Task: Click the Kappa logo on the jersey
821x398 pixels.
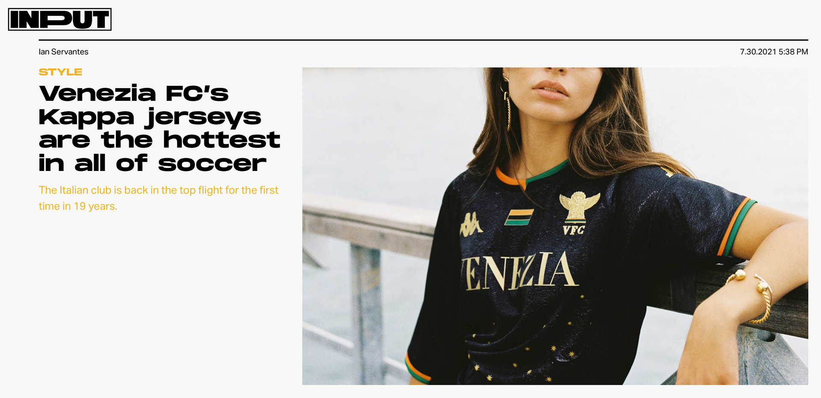Action: coord(471,224)
